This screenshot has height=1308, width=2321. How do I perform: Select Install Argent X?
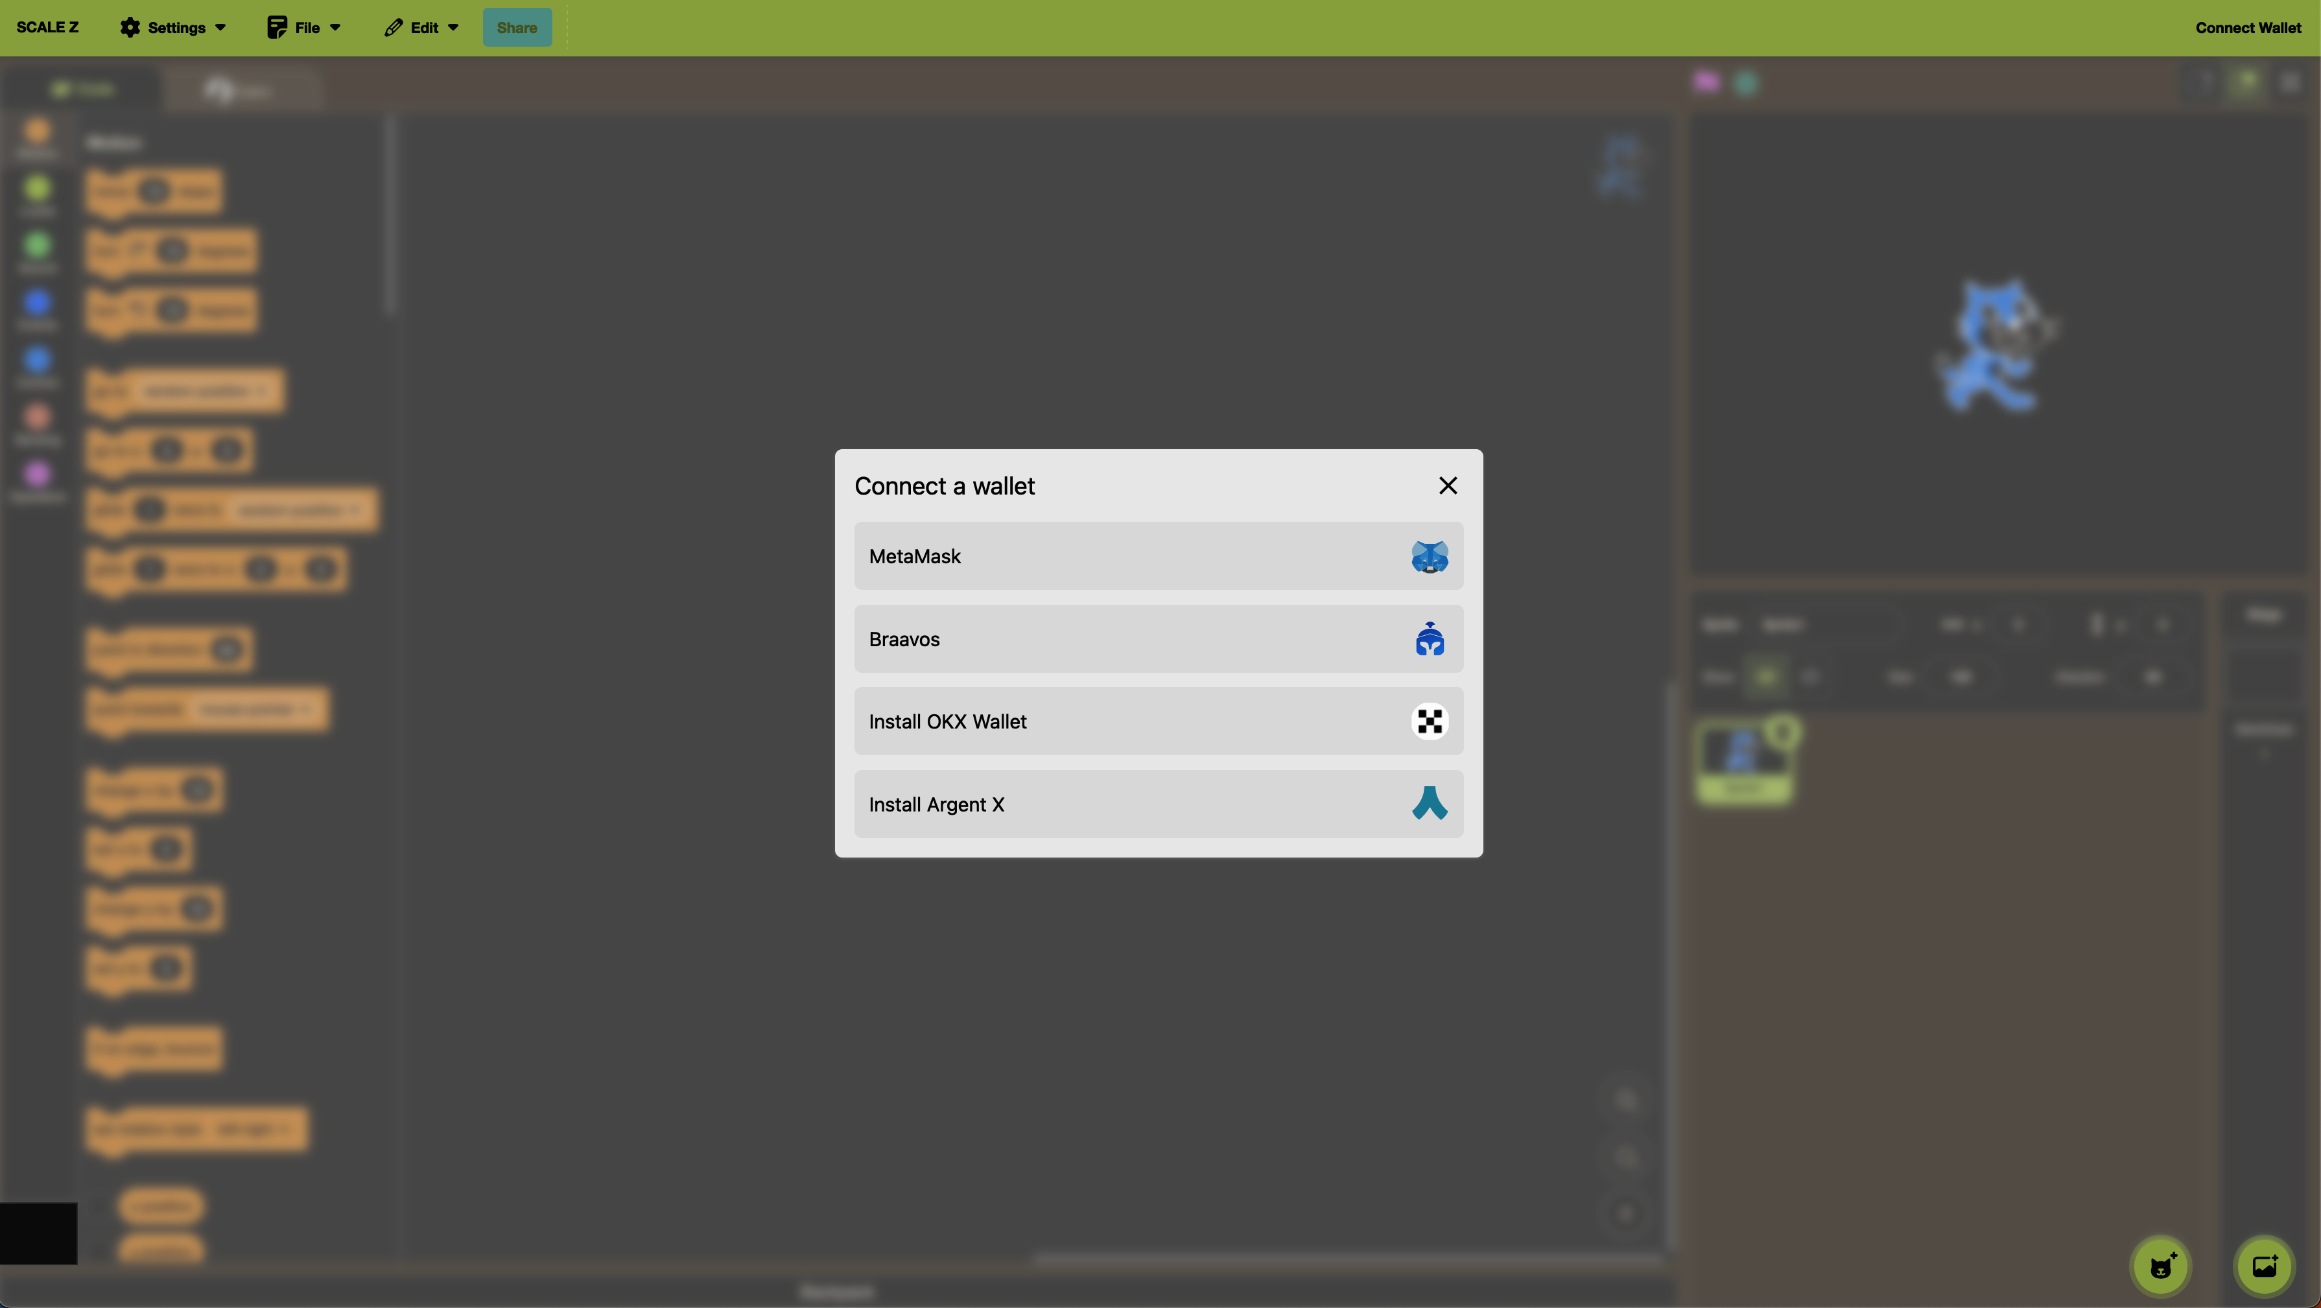[1159, 804]
